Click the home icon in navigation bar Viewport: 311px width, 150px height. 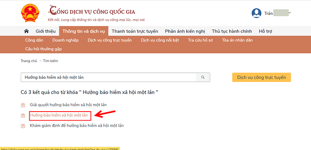[26, 31]
